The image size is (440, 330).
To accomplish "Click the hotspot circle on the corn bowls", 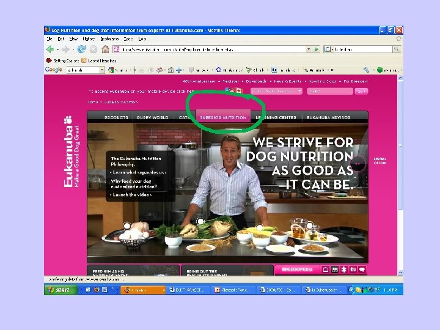I will pyautogui.click(x=260, y=227).
